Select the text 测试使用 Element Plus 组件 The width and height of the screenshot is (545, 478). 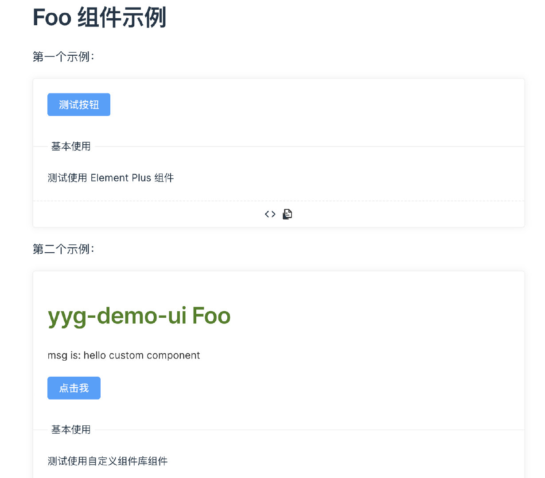point(111,178)
